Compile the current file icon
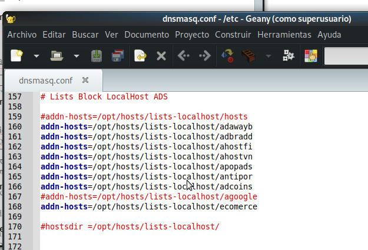This screenshot has height=250, width=368. (227, 56)
